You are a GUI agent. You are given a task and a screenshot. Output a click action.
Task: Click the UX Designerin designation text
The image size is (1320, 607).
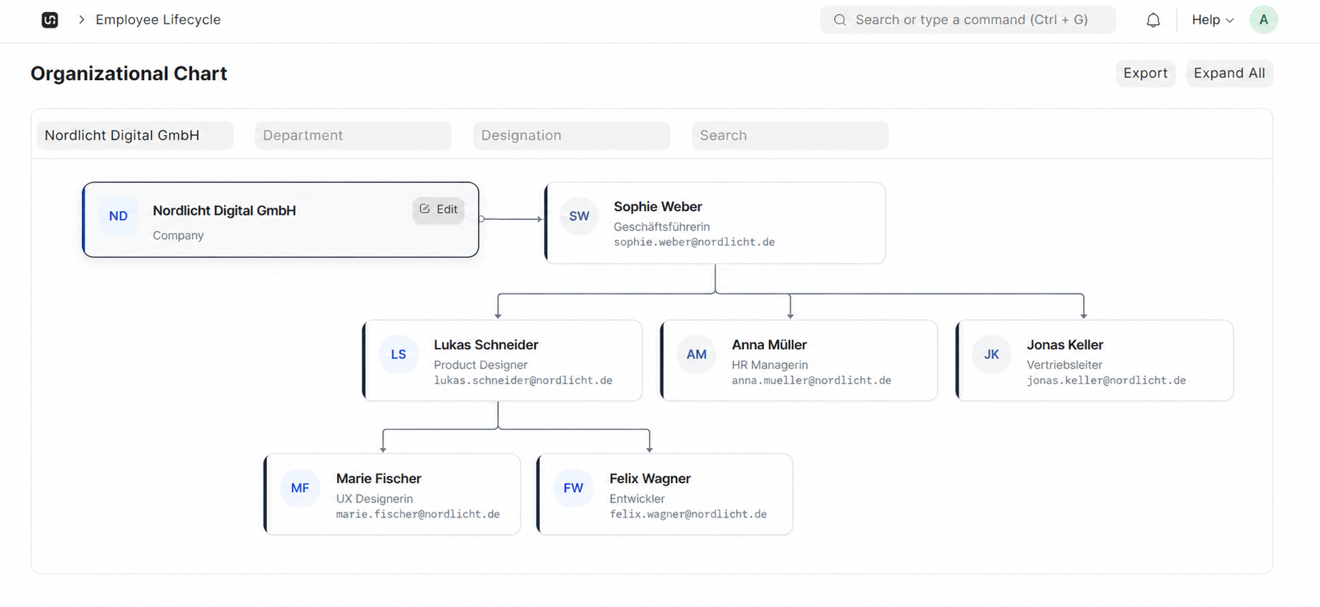pyautogui.click(x=374, y=499)
